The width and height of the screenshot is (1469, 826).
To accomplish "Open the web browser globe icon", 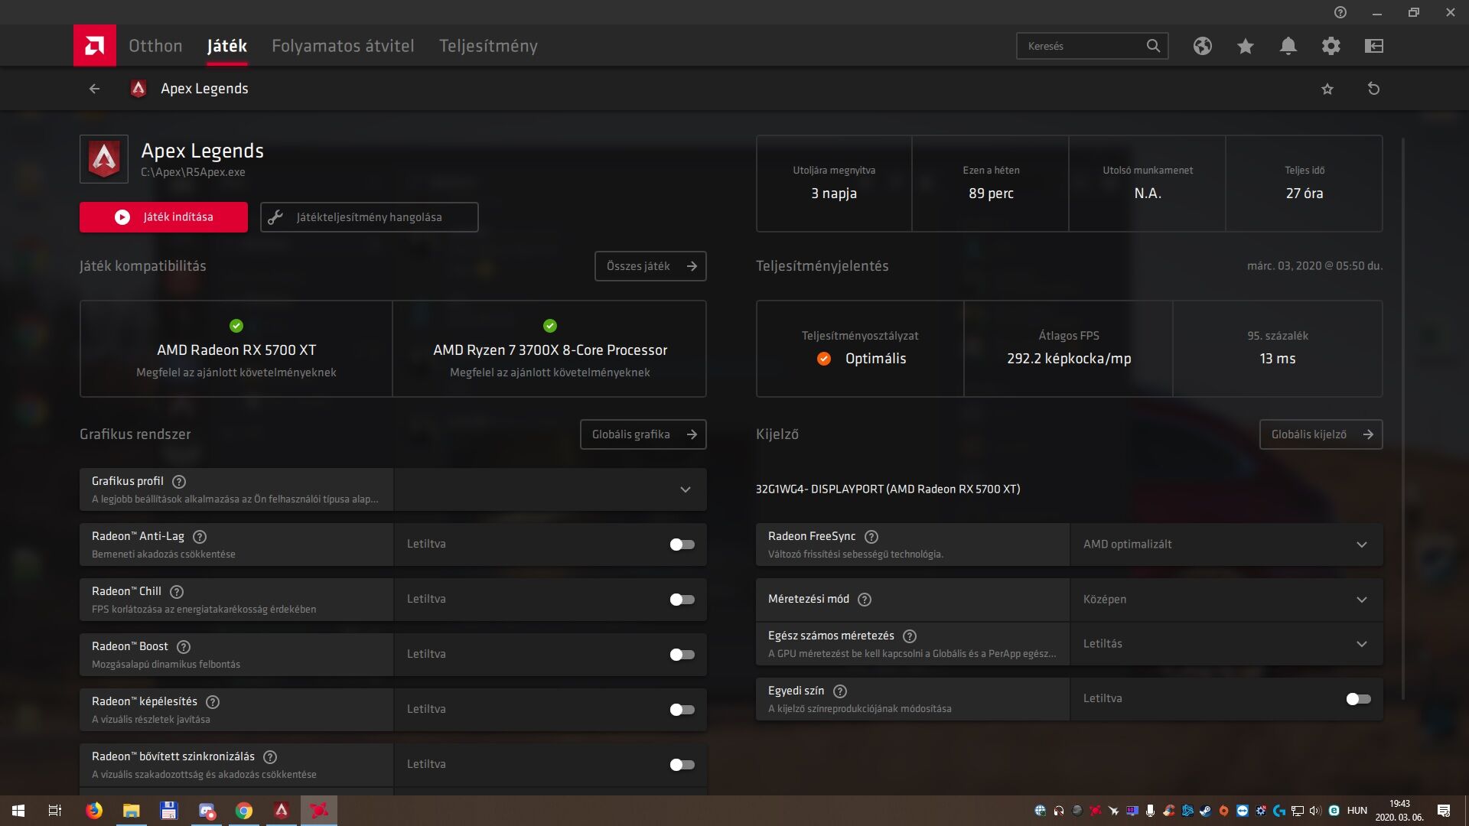I will (1203, 46).
